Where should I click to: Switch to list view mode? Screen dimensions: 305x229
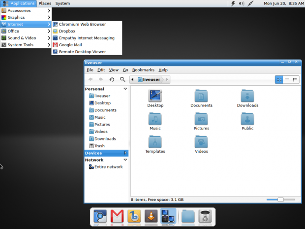[x=287, y=79]
